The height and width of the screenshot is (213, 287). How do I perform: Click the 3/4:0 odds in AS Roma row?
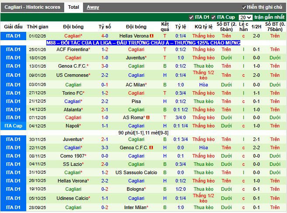(180, 117)
